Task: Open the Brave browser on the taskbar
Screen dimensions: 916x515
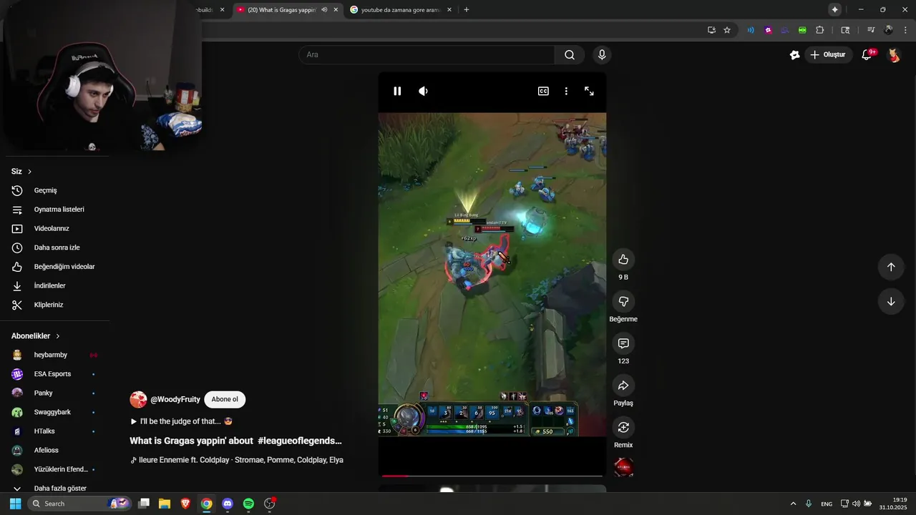Action: point(185,504)
